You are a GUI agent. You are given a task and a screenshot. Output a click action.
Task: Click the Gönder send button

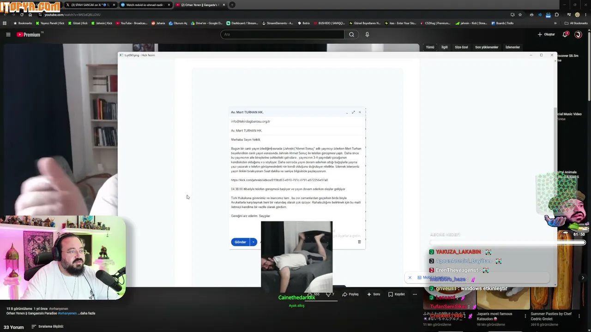point(240,242)
